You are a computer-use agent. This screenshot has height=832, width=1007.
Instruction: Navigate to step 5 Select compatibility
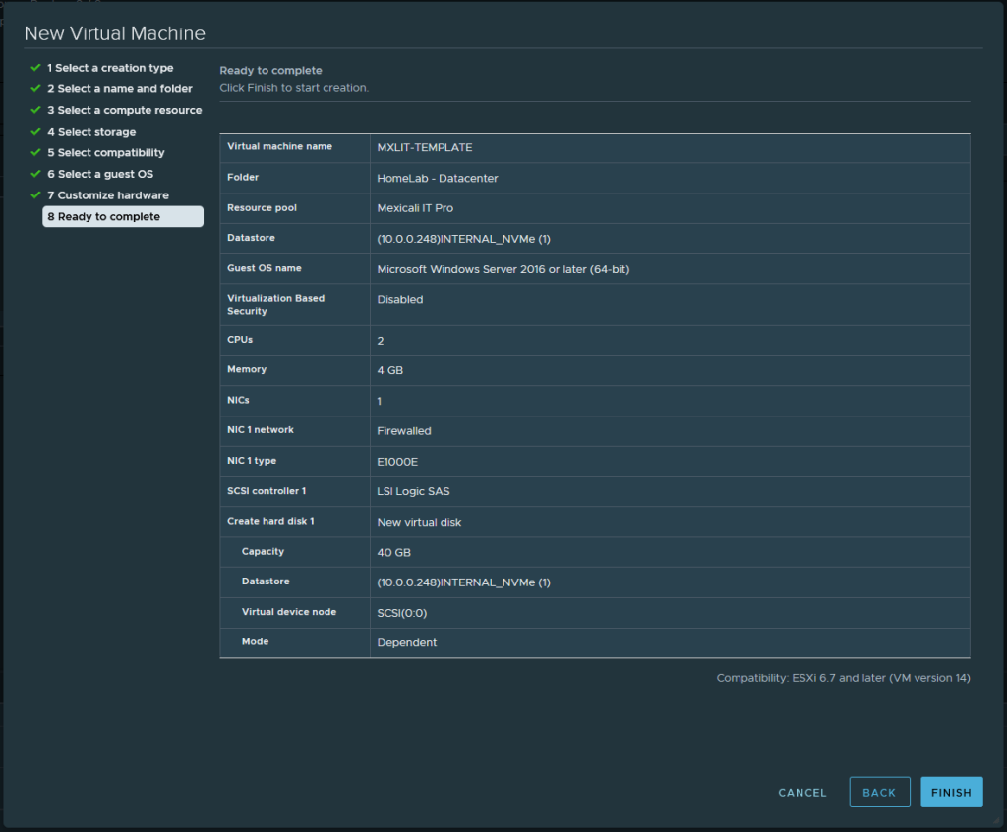106,153
